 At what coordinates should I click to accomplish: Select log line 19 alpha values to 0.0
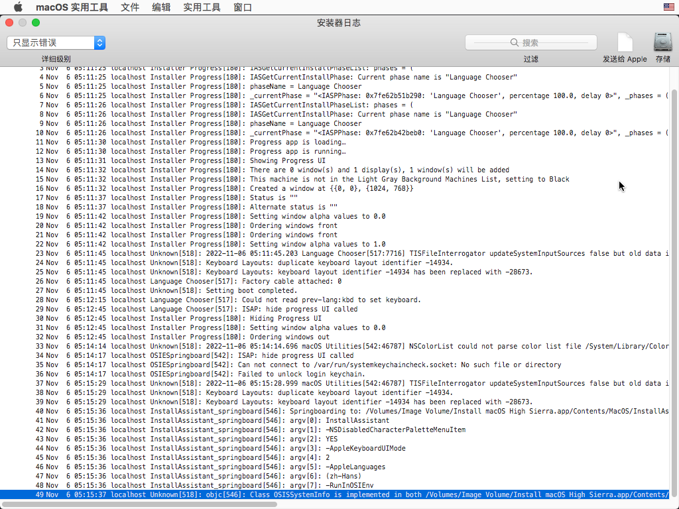[334, 217]
